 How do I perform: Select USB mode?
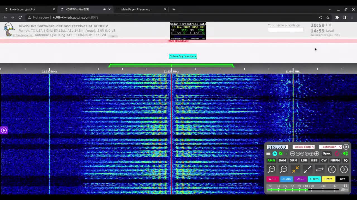click(x=314, y=160)
